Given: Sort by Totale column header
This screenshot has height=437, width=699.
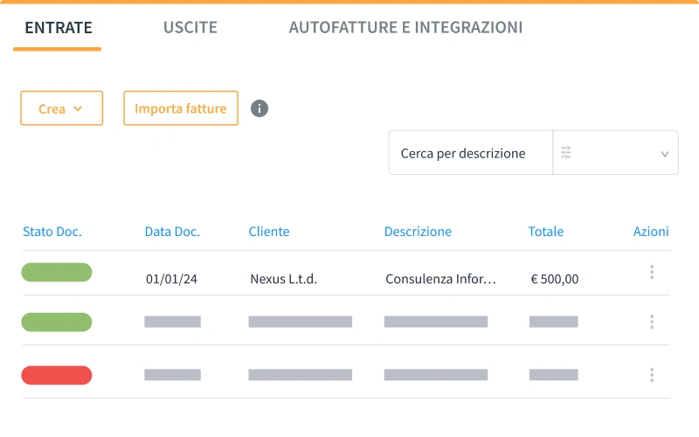Looking at the screenshot, I should click(x=546, y=232).
